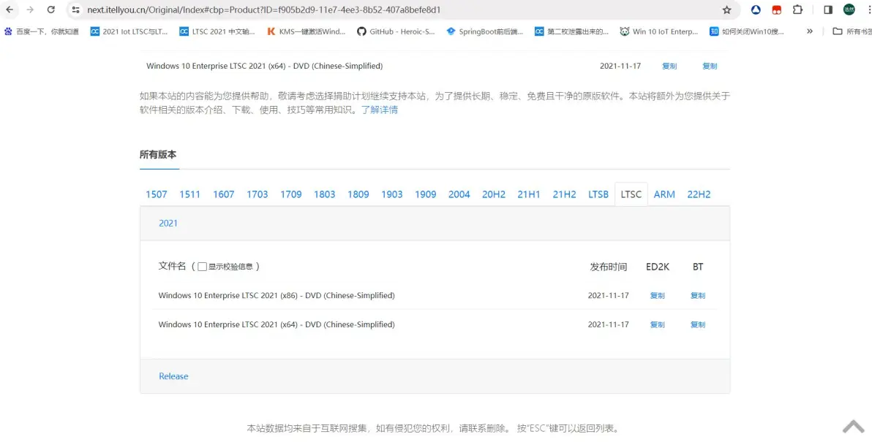Open the SpringBoot前后端 bookmark
Screen dimensions: 872x442
coord(485,31)
